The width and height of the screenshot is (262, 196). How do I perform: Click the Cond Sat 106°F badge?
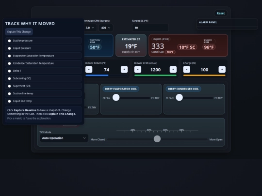pyautogui.click(x=170, y=52)
